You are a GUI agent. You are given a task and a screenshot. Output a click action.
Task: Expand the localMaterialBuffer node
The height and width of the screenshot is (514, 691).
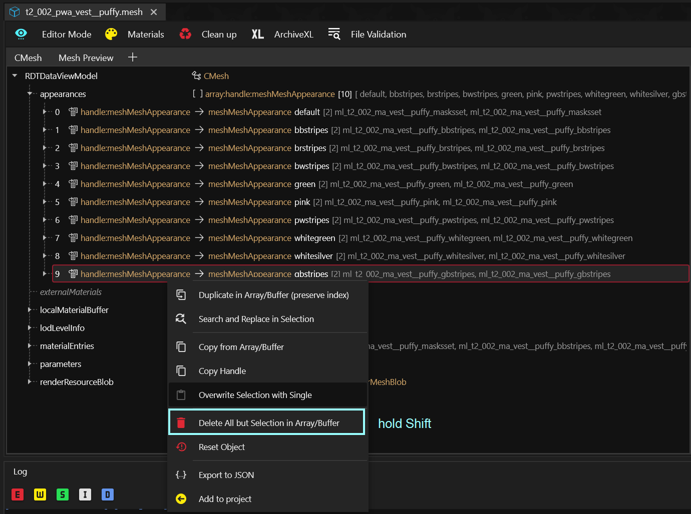(x=30, y=310)
